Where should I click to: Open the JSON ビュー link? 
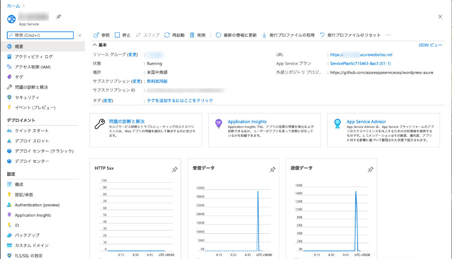430,45
